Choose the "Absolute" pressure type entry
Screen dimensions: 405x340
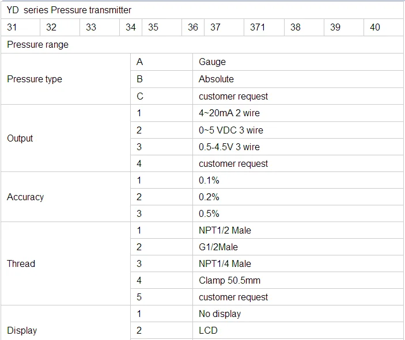216,79
